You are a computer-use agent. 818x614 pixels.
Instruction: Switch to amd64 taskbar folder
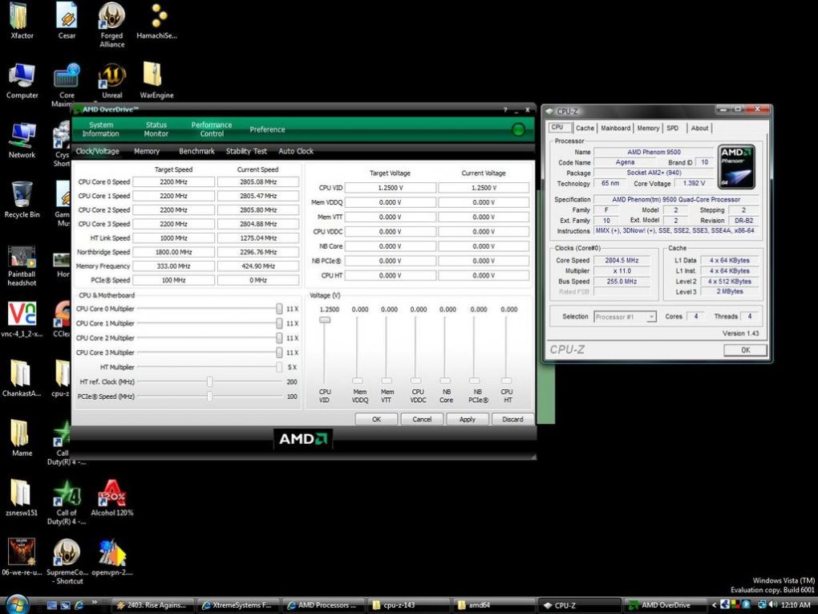(493, 605)
